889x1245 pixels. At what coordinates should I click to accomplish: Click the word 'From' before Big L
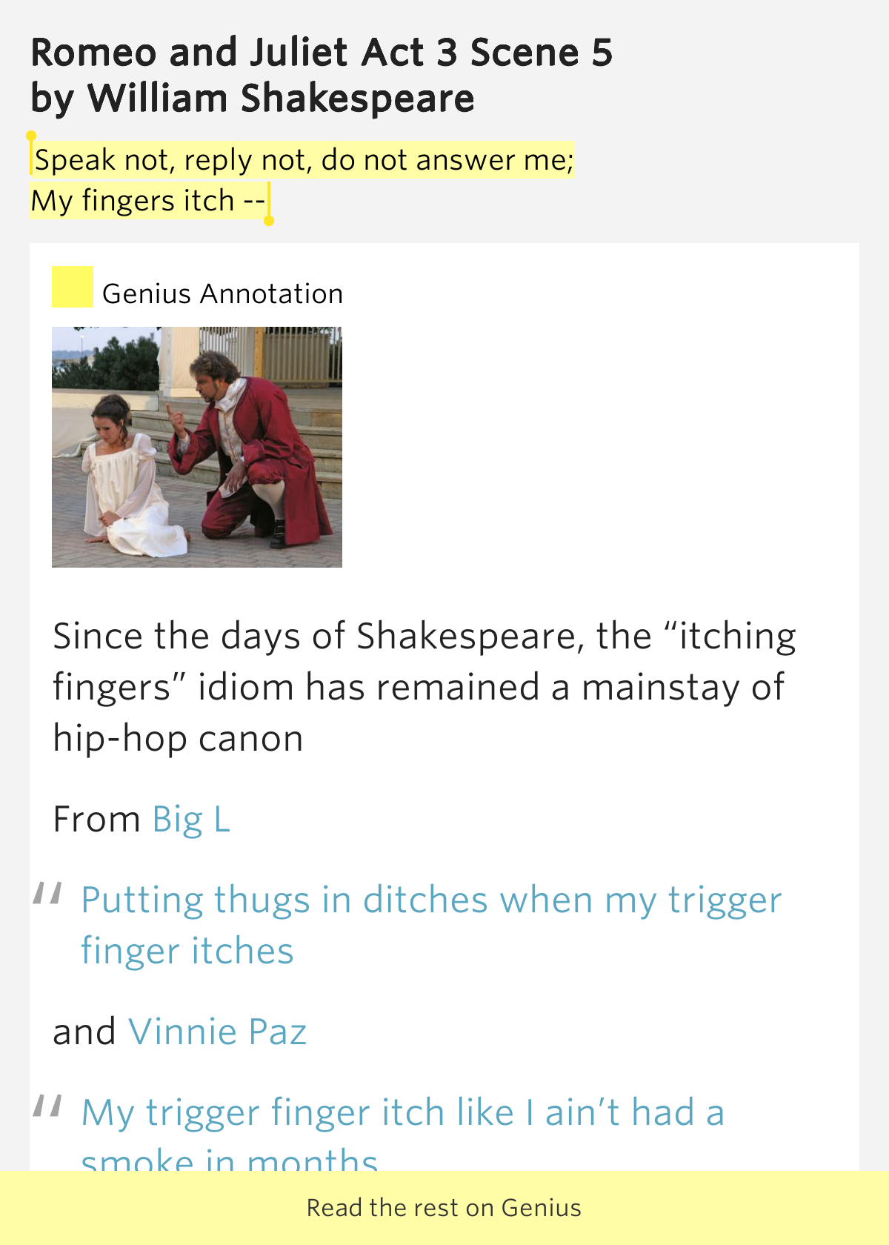click(96, 820)
